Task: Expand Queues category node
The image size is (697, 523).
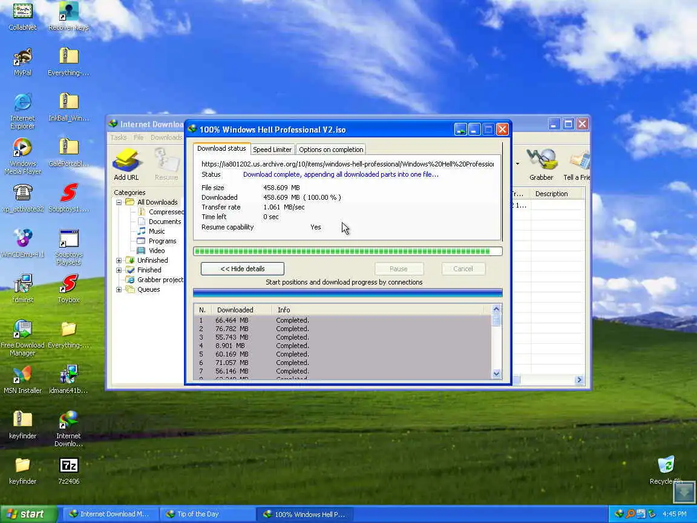Action: 119,290
